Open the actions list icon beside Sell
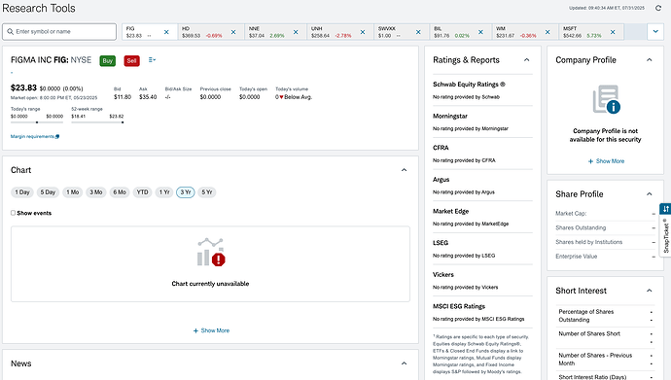 (152, 60)
